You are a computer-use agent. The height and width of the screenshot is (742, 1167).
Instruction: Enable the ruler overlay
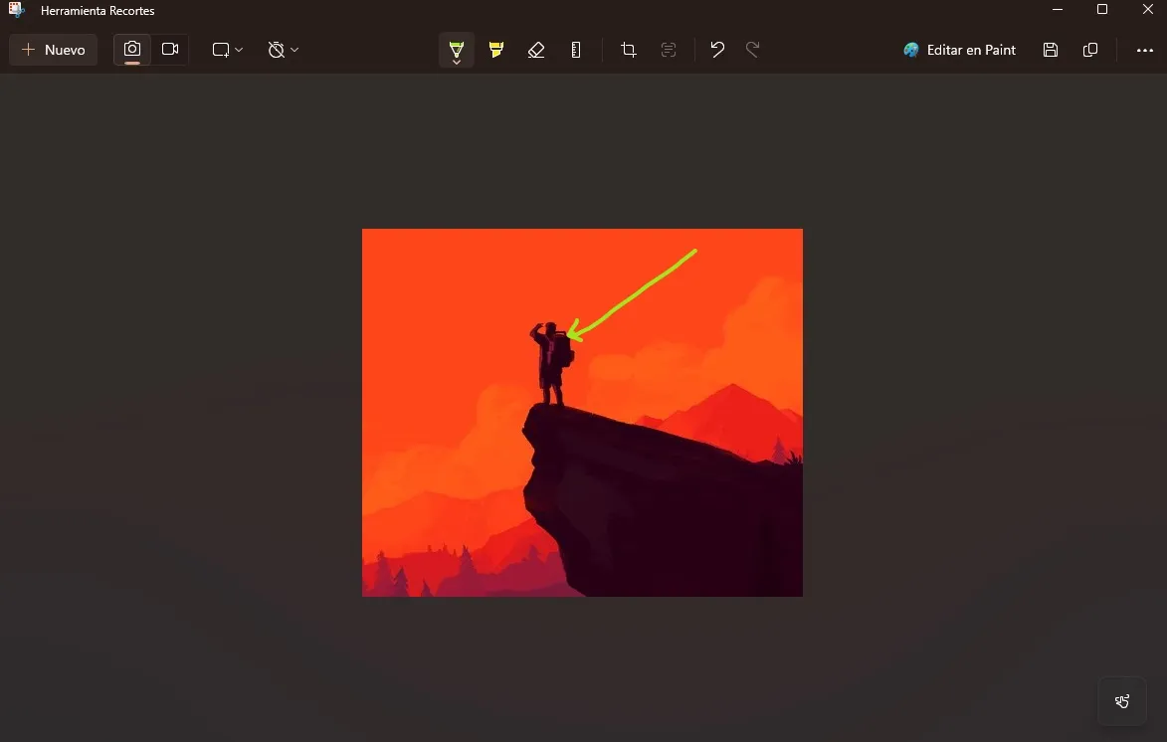(x=575, y=49)
